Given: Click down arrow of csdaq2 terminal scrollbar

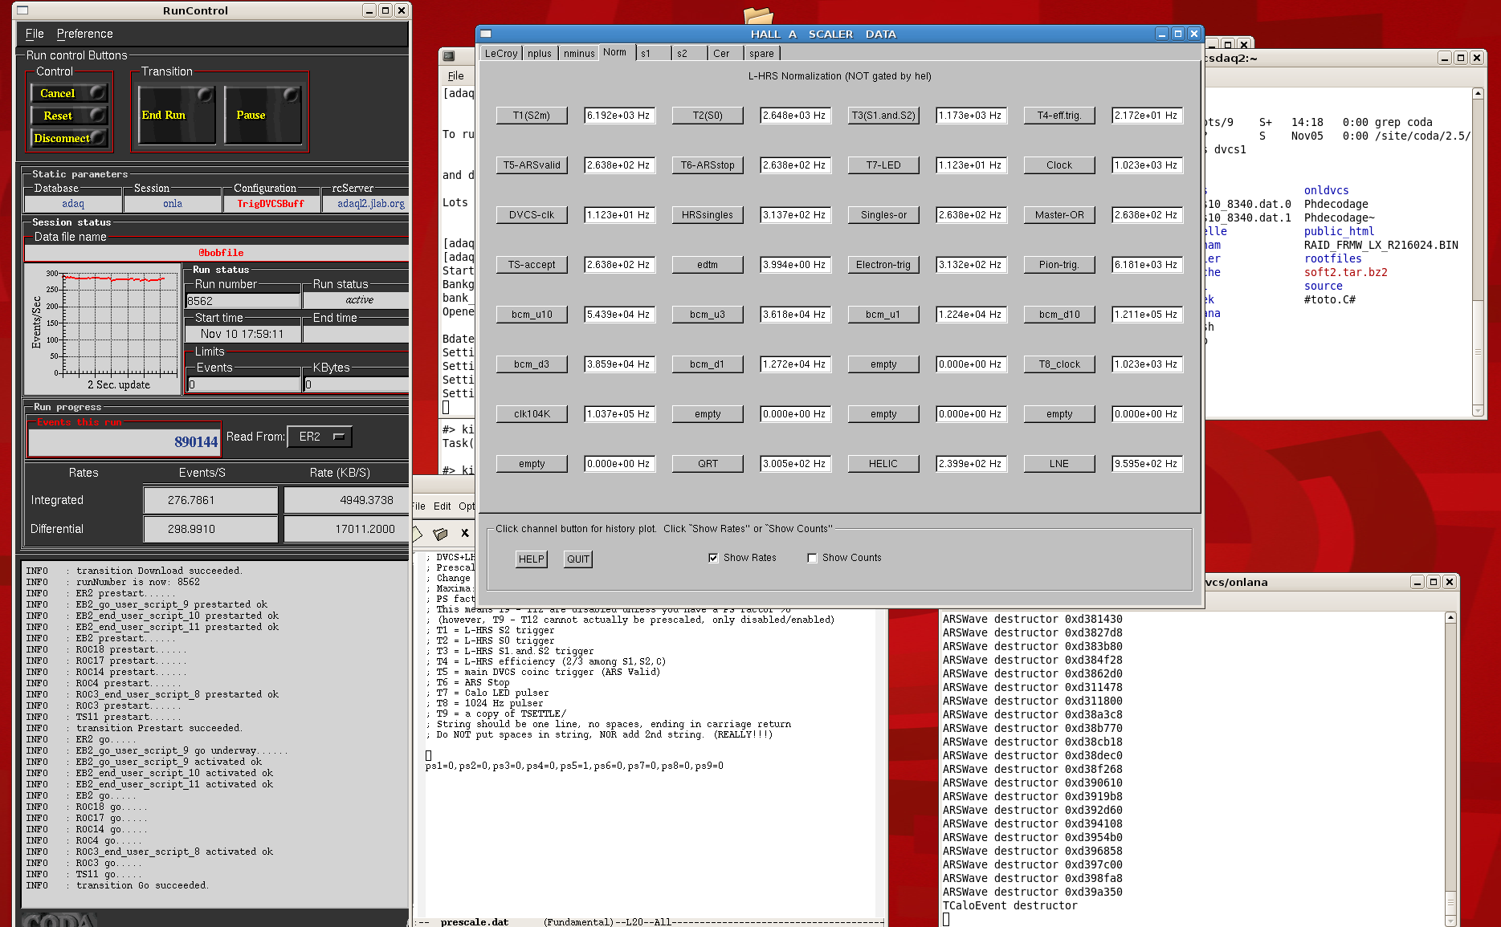Looking at the screenshot, I should point(1478,411).
